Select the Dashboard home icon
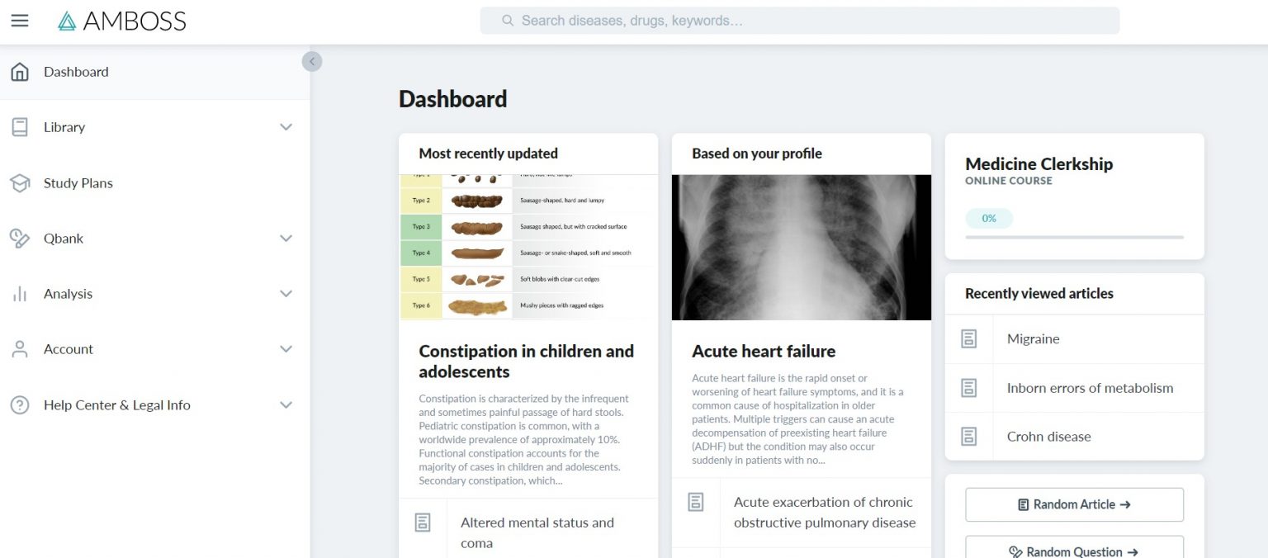The width and height of the screenshot is (1268, 558). (x=18, y=72)
